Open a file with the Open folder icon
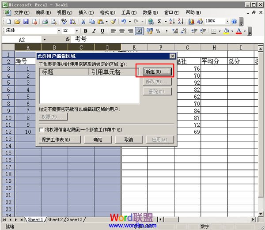The image size is (265, 230). (17, 22)
